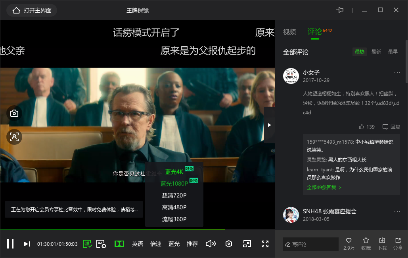Click the 写评论 comment input field
The image size is (408, 258).
pos(311,244)
